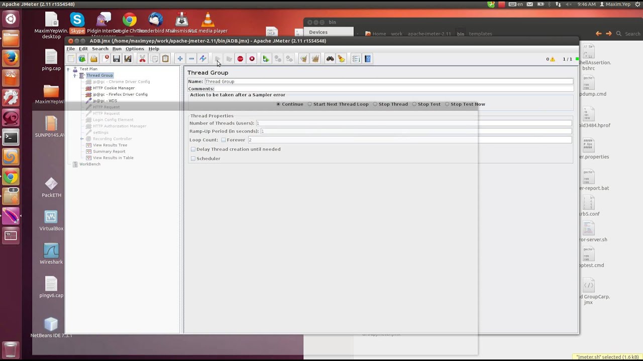Select Login Config Element in tree

[113, 120]
